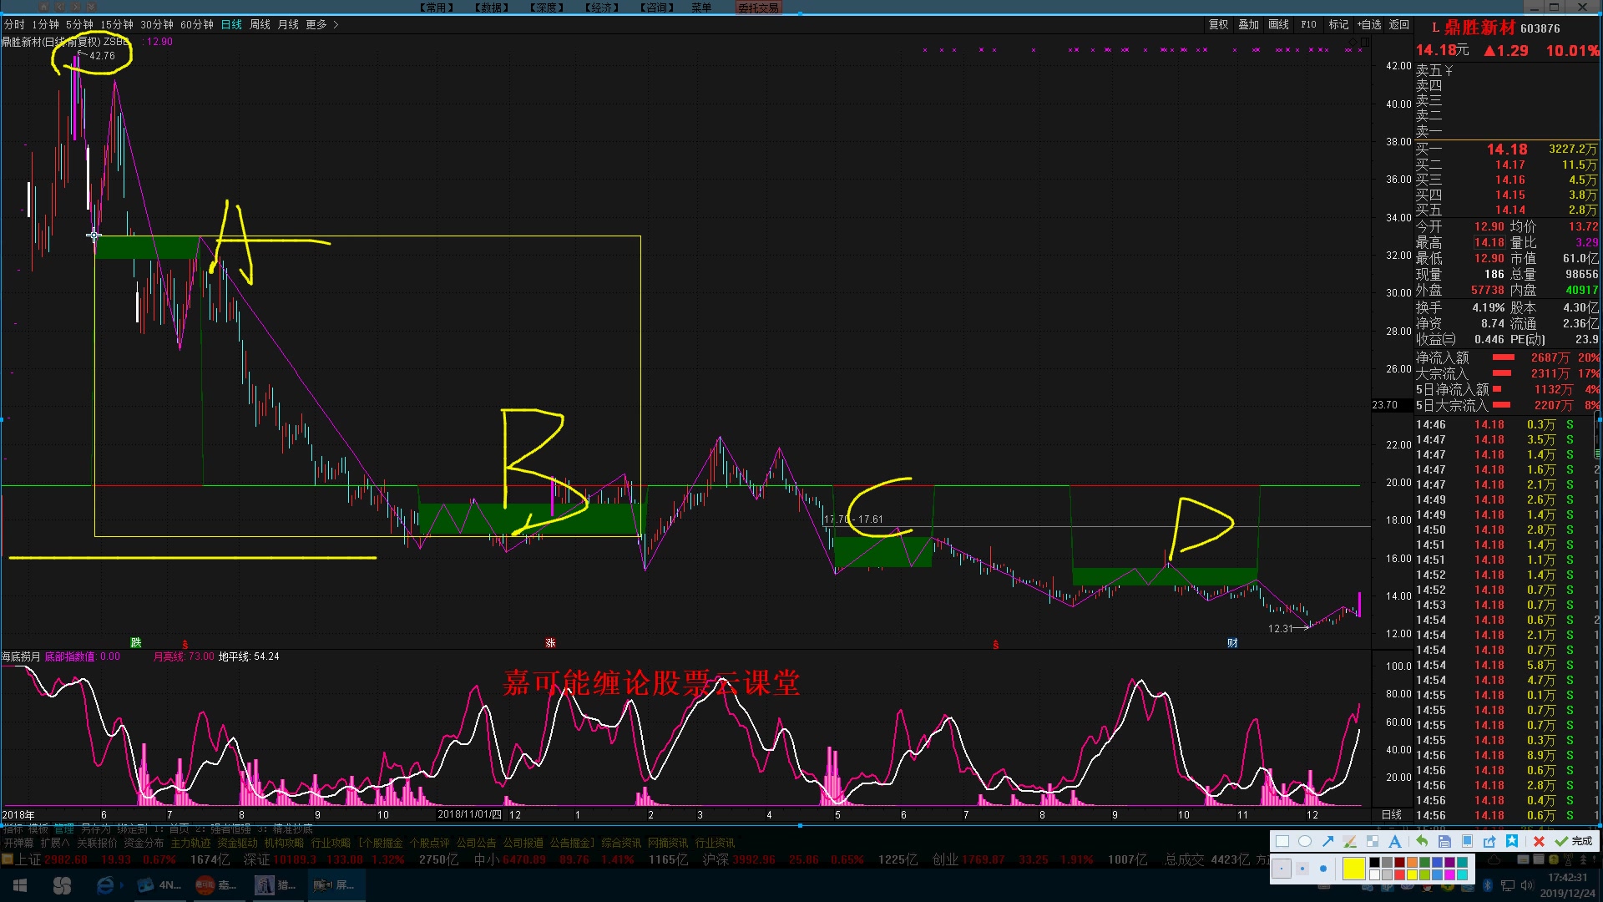Open 开弹幕 at bottom bar

tap(18, 843)
